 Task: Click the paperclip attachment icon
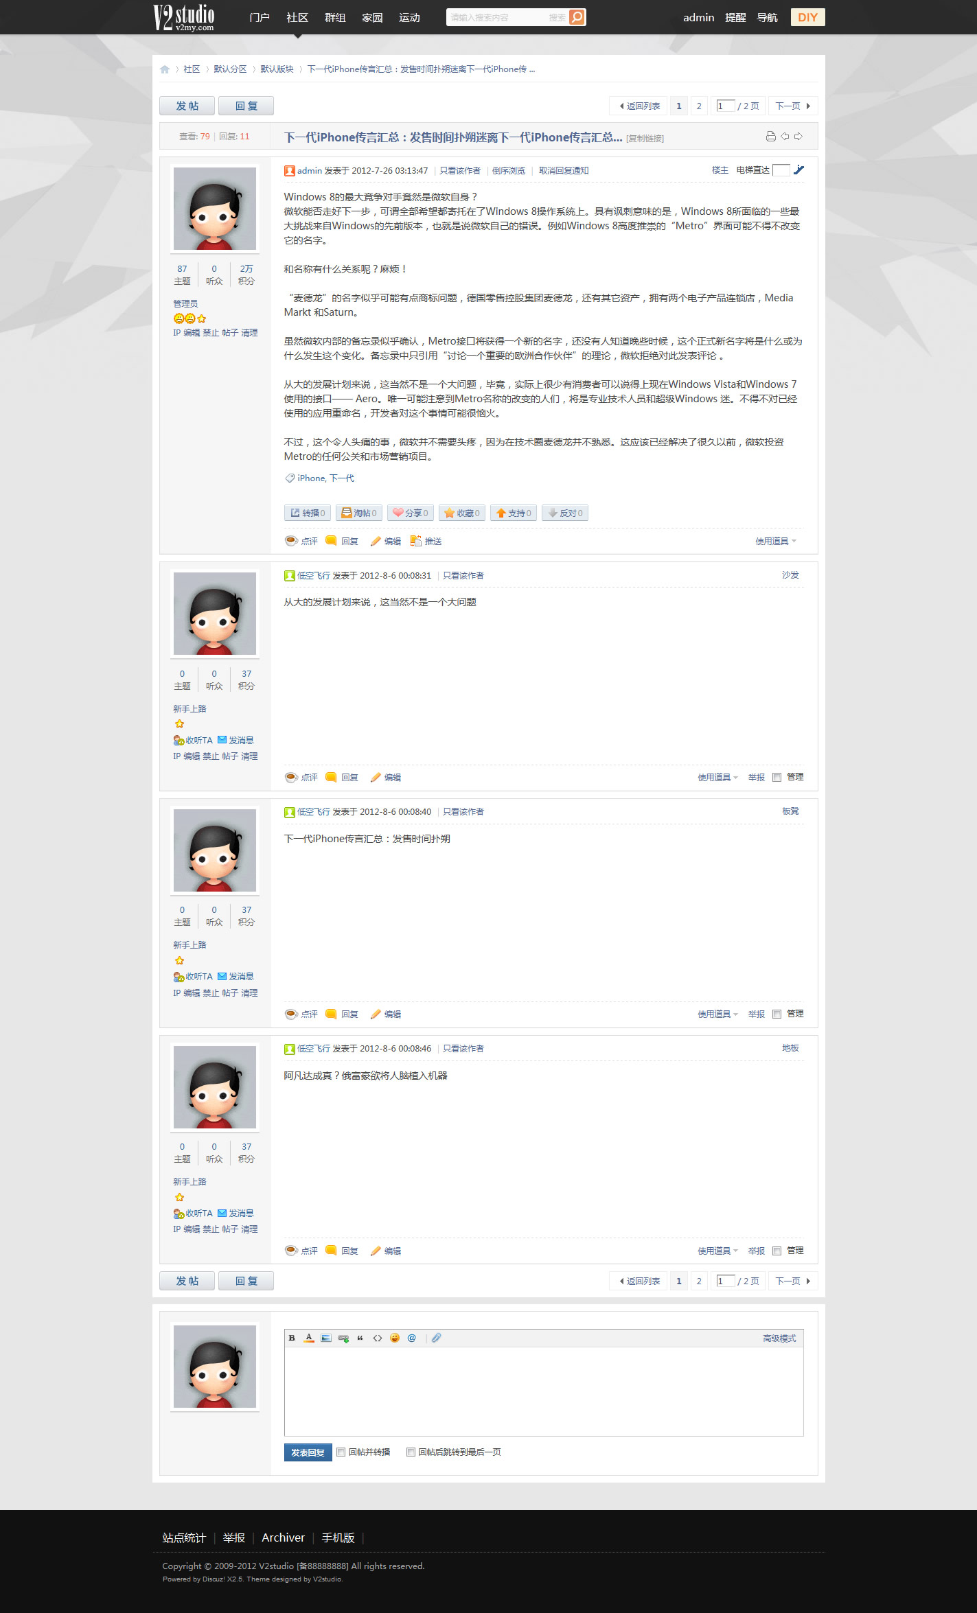point(436,1338)
